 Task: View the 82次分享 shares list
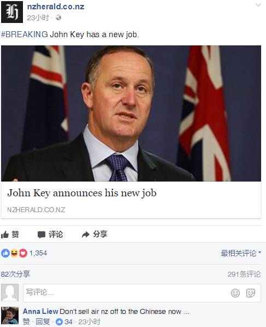tap(15, 274)
